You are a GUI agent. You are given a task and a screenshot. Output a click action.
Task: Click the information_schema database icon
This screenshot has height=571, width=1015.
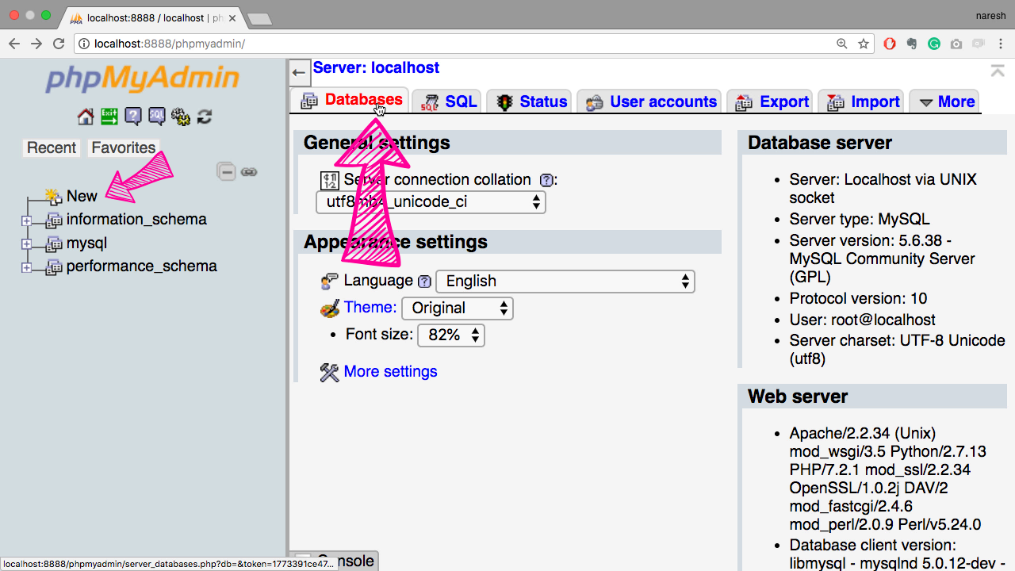(x=53, y=220)
